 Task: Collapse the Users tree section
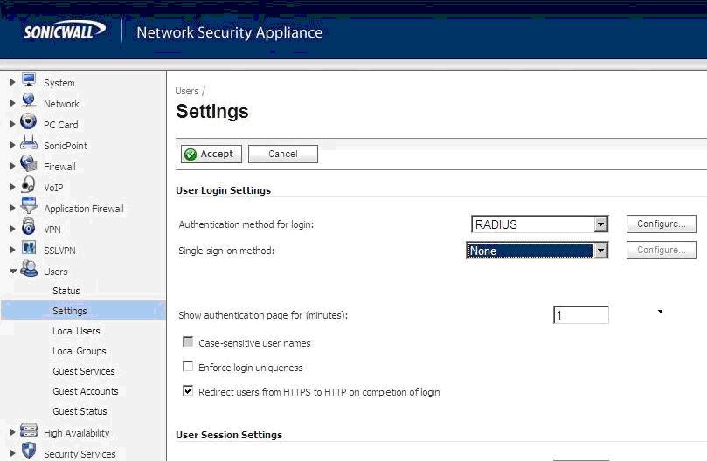(x=12, y=272)
